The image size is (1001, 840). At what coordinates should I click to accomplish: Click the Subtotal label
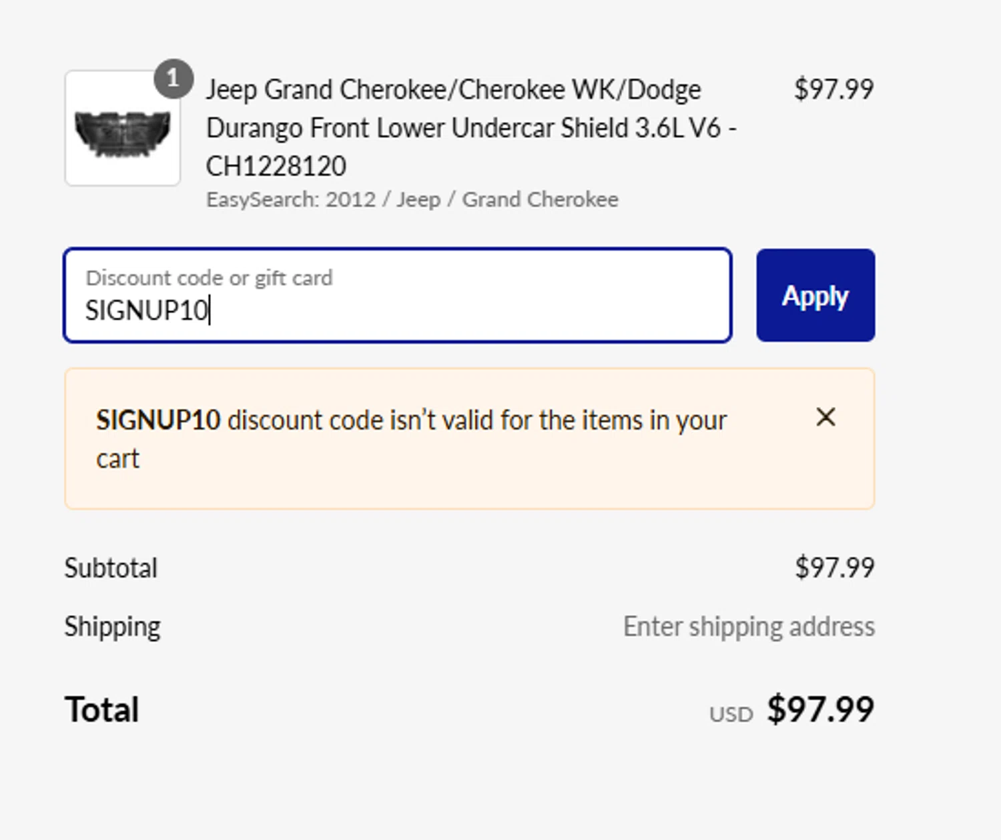click(x=111, y=568)
